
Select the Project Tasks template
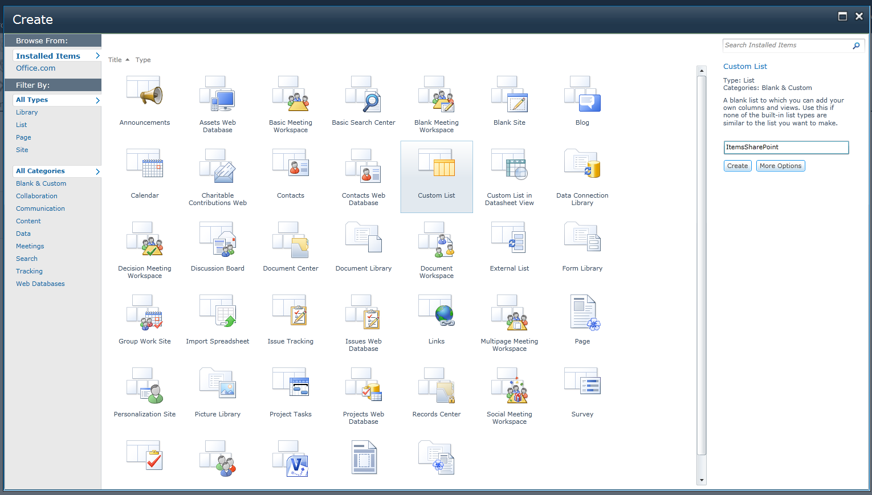[x=290, y=390]
